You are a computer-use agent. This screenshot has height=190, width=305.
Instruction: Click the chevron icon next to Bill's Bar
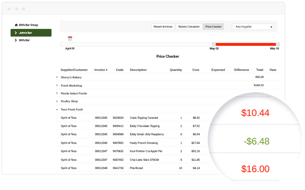pyautogui.click(x=16, y=40)
